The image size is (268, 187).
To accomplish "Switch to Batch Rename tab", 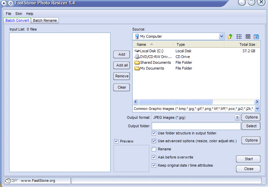I will tap(45, 20).
